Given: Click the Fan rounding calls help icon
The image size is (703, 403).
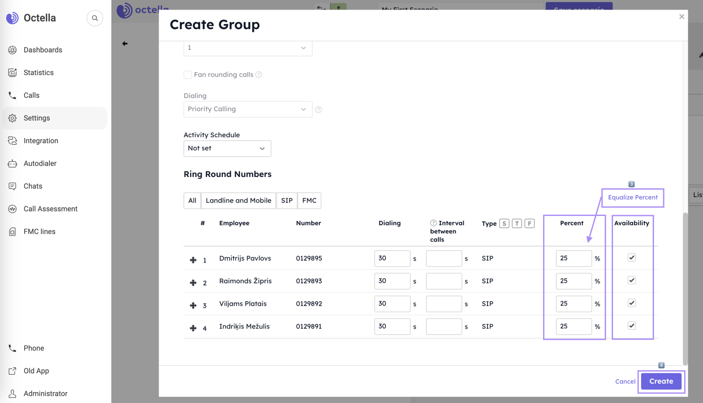Looking at the screenshot, I should tap(259, 74).
